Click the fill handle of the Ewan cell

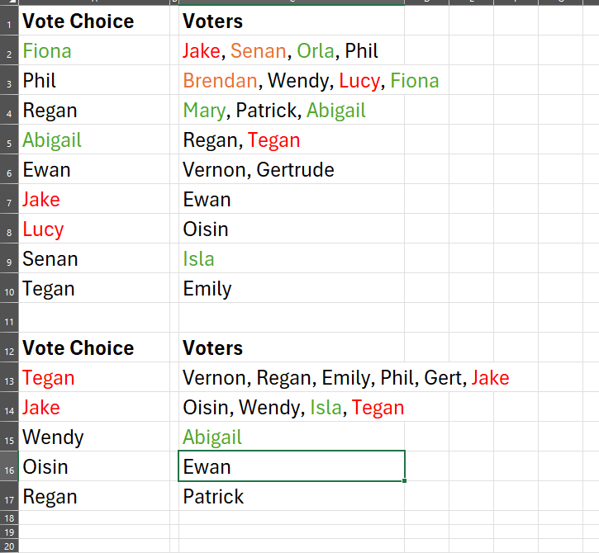pyautogui.click(x=404, y=481)
